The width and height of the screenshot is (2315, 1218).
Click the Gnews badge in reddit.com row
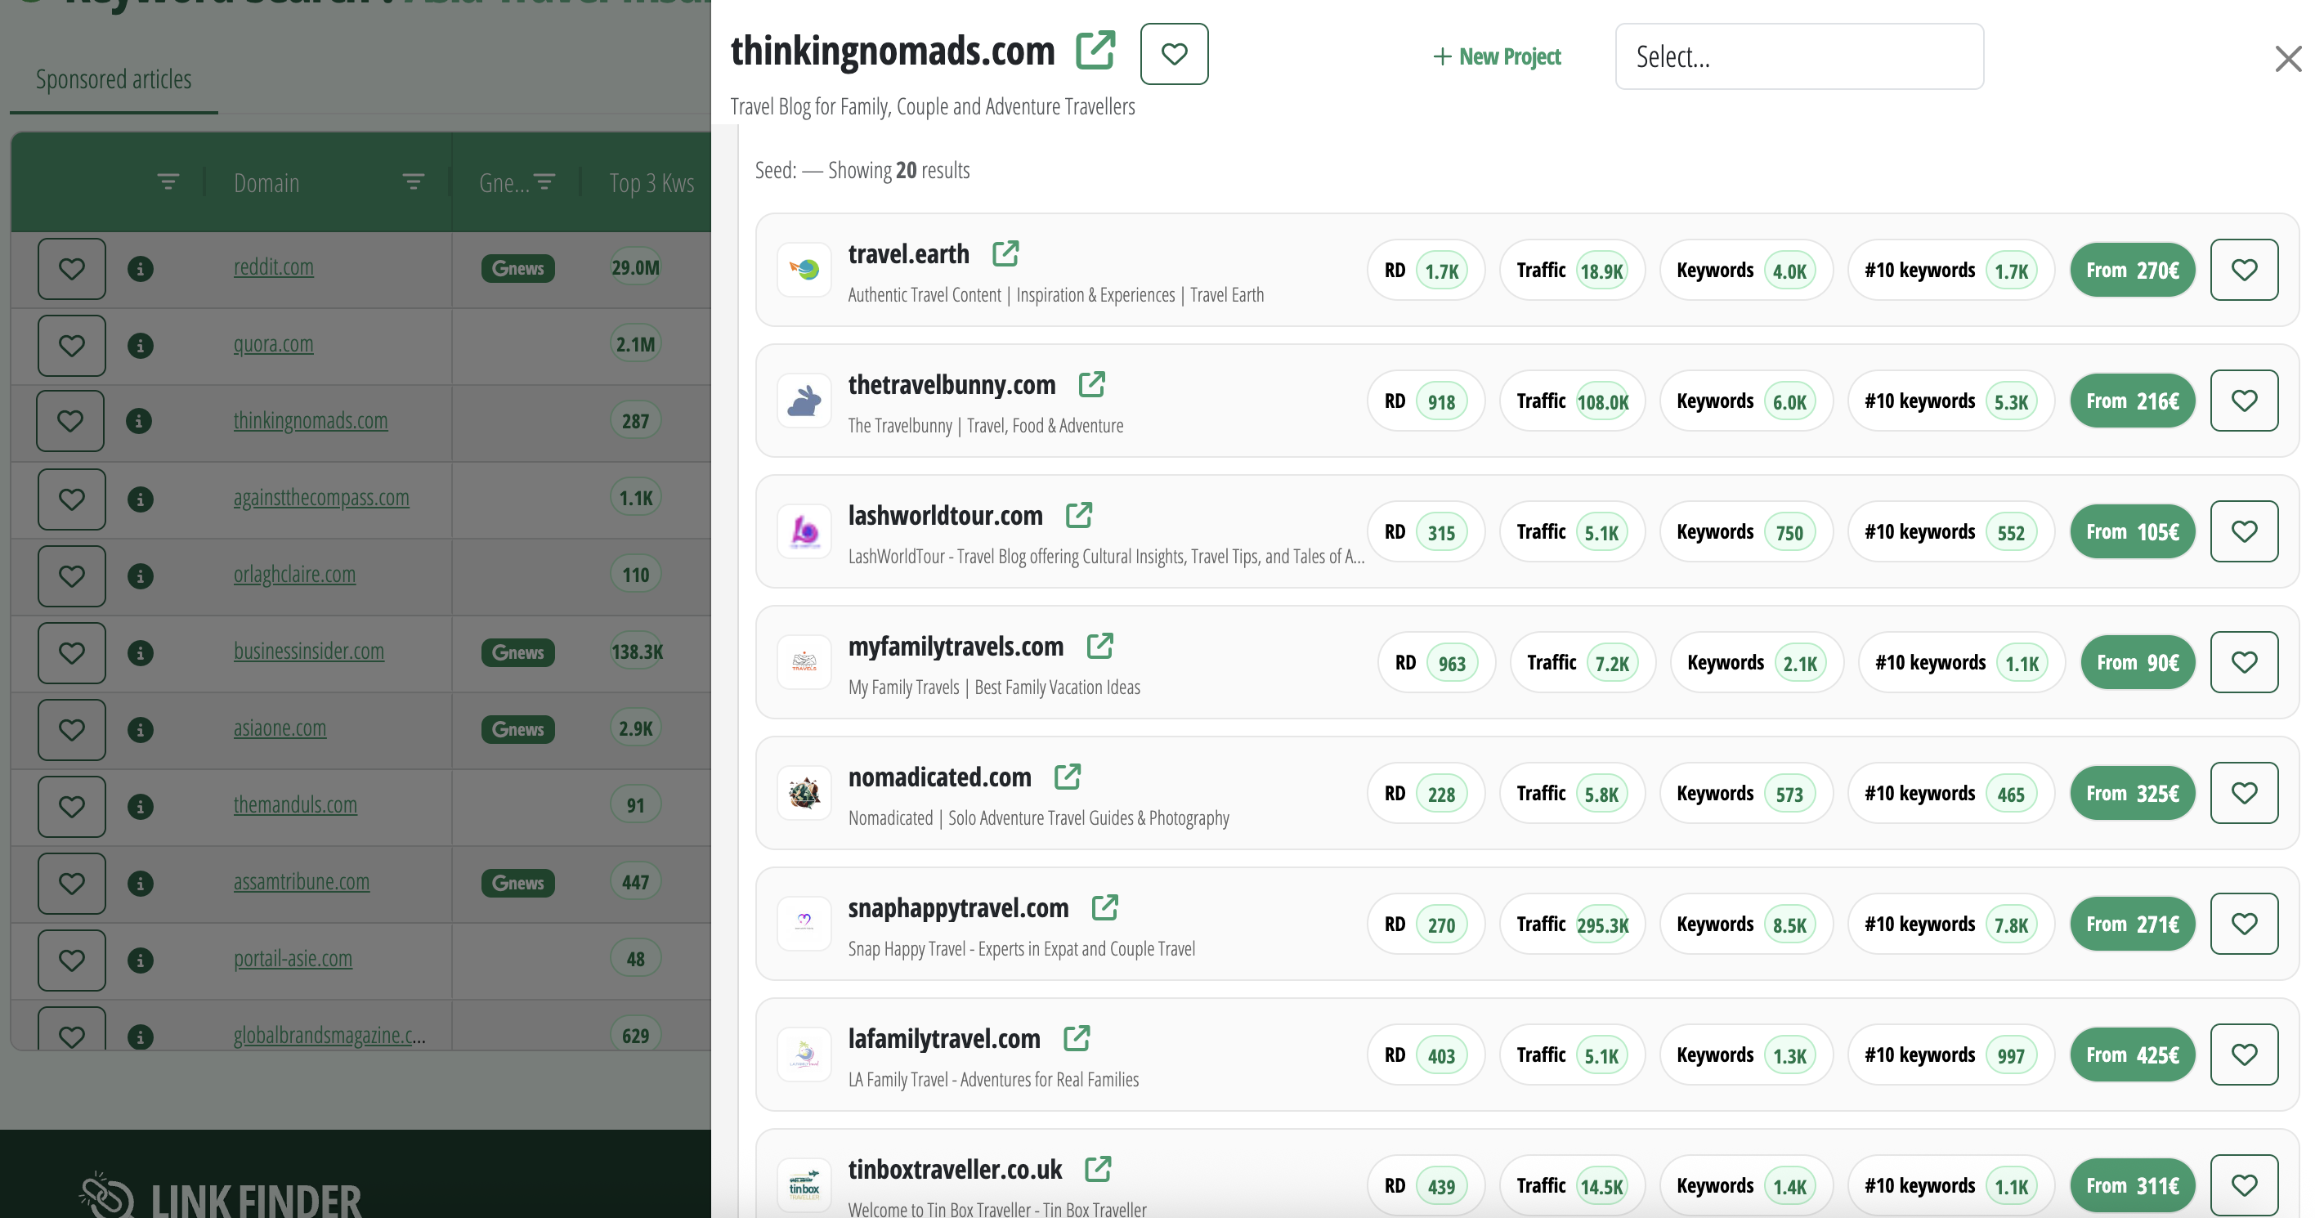(x=517, y=268)
